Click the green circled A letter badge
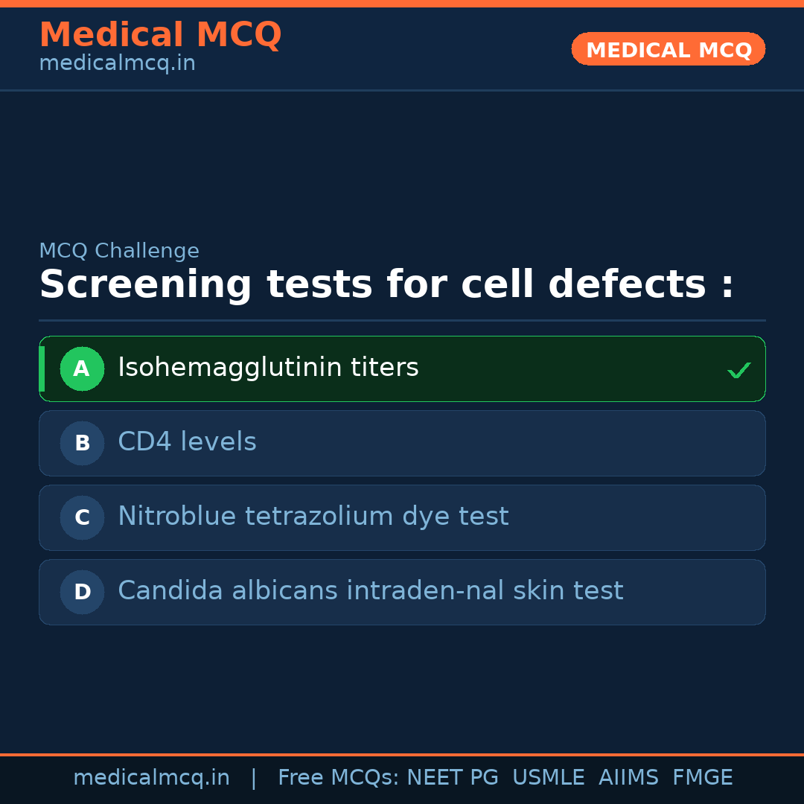This screenshot has height=804, width=804. click(x=82, y=368)
